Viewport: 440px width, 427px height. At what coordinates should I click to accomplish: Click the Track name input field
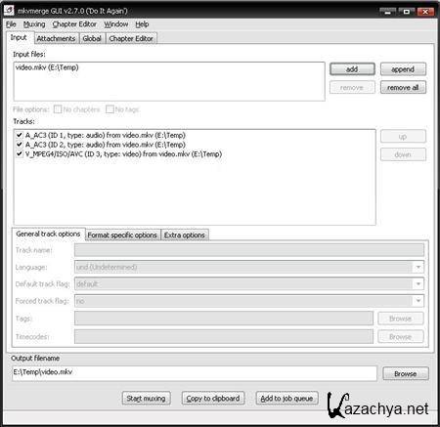pyautogui.click(x=249, y=250)
